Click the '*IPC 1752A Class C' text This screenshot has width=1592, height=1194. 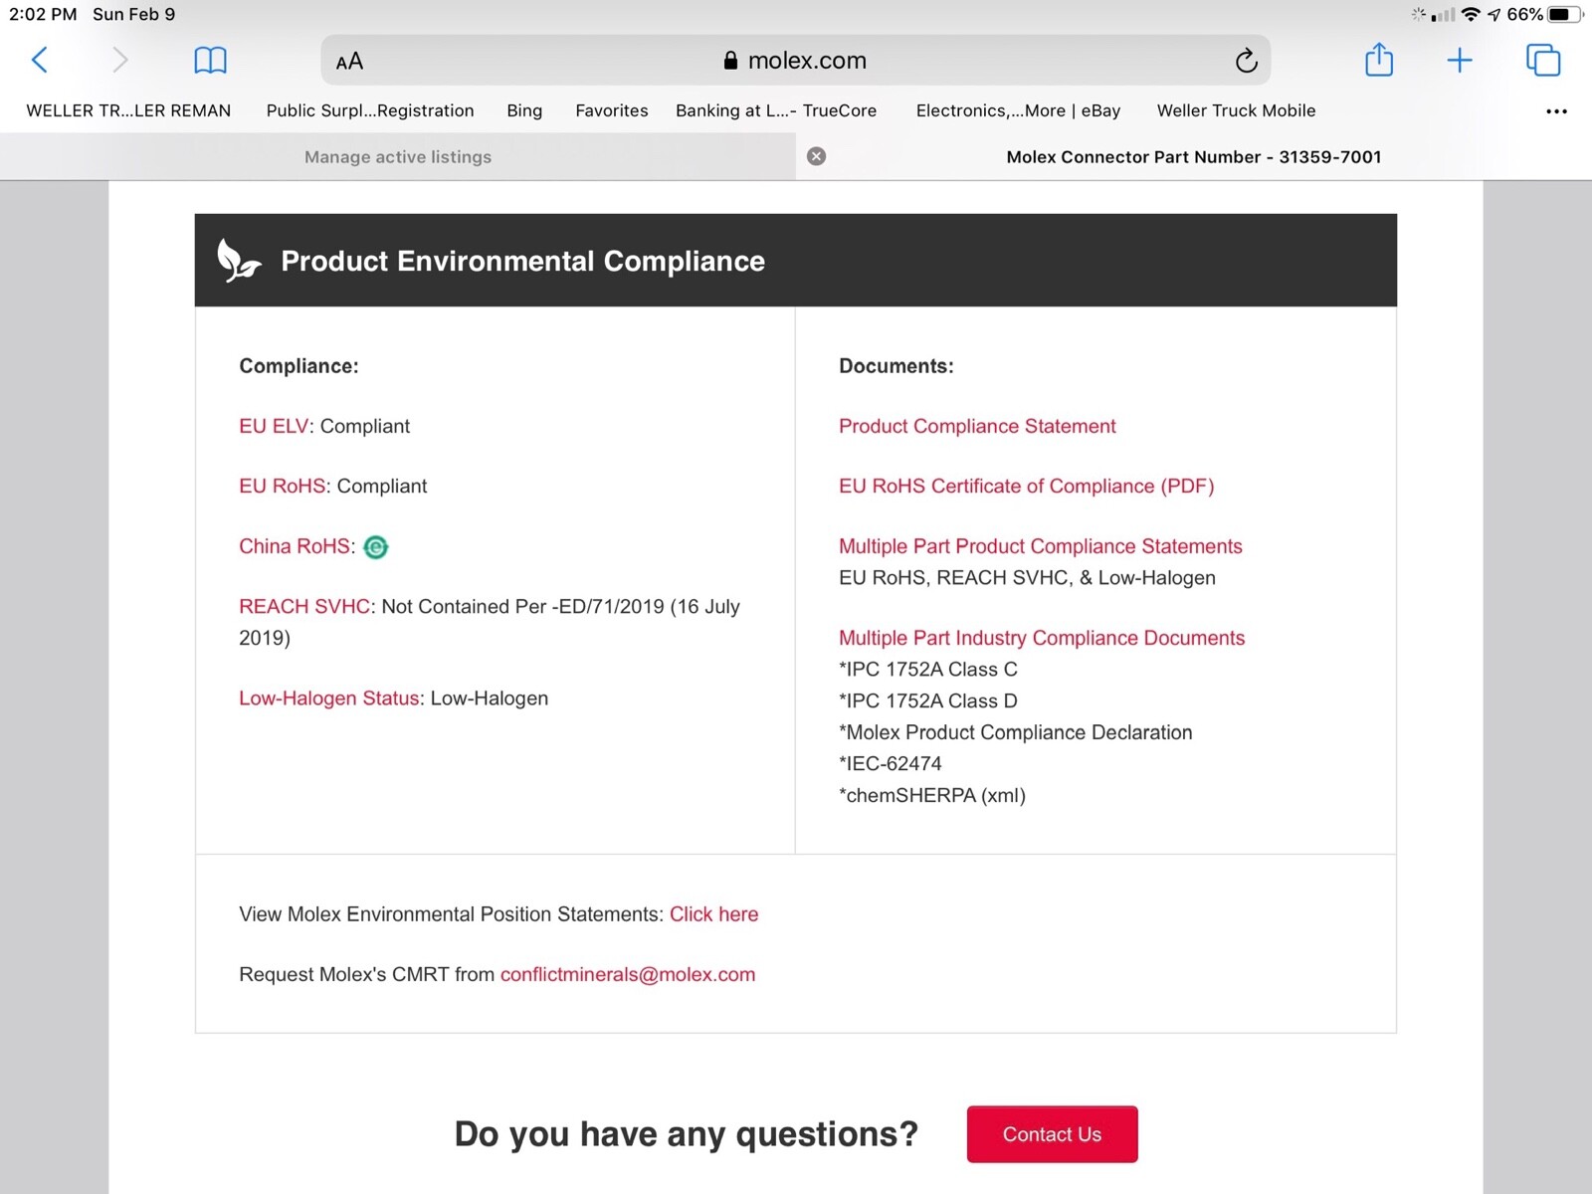click(928, 670)
